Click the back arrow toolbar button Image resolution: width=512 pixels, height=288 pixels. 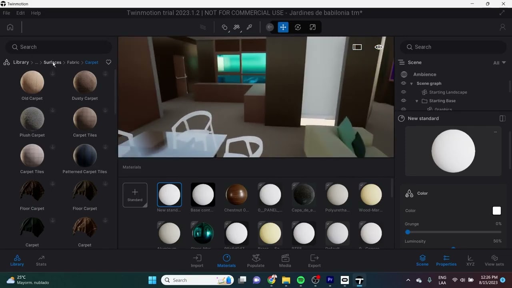click(270, 27)
